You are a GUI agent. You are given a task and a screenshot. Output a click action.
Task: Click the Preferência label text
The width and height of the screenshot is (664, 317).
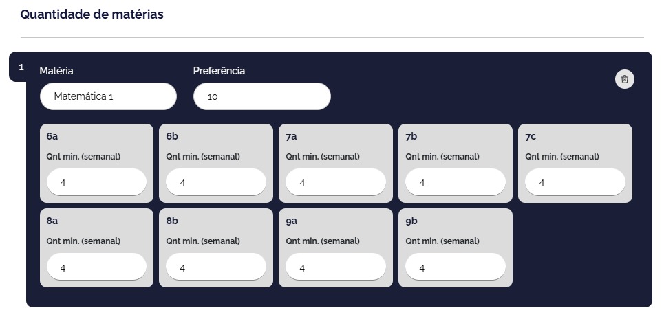219,71
